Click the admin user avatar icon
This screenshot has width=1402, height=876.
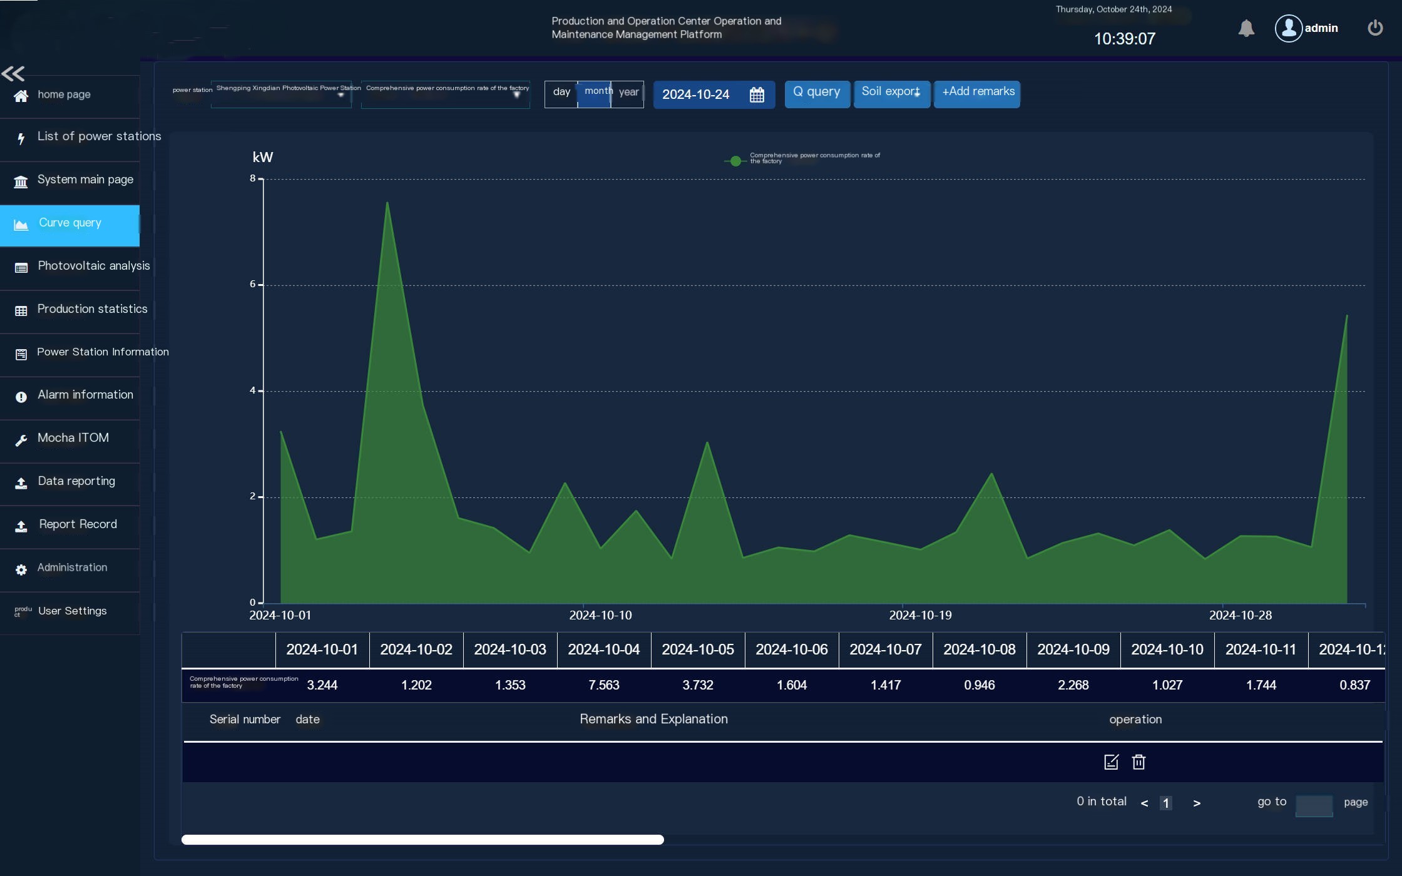[x=1288, y=28]
